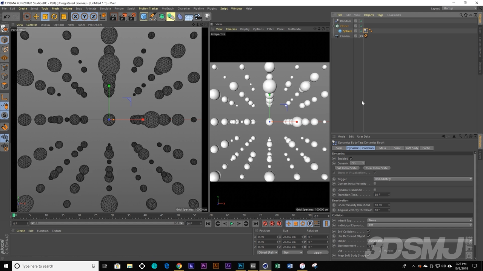483x271 pixels.
Task: Open Edit Render Settings gear clapperboard
Action: 132,17
